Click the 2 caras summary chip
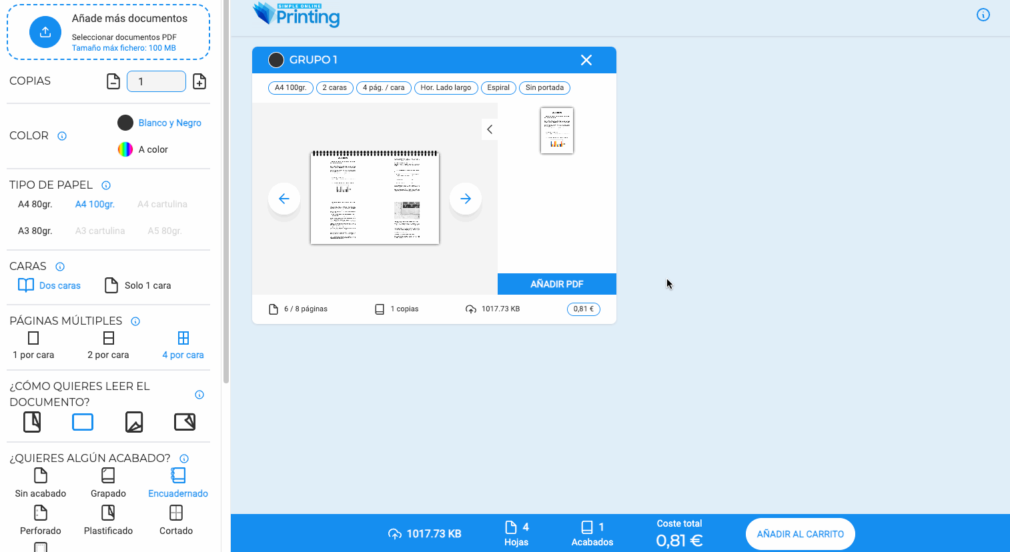The image size is (1010, 552). point(335,88)
